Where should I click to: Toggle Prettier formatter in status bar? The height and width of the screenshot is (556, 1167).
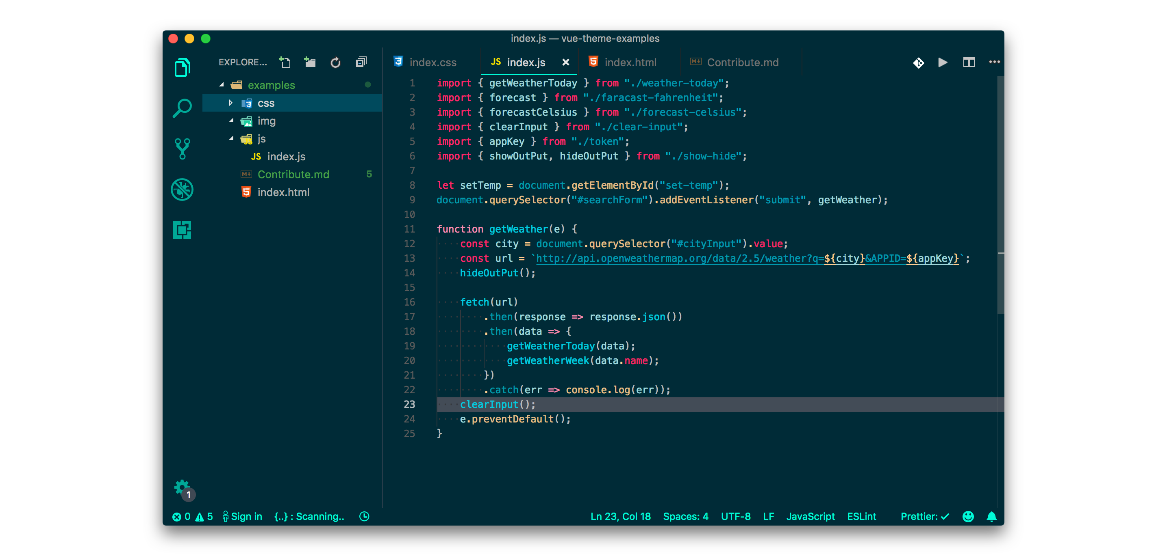coord(924,517)
